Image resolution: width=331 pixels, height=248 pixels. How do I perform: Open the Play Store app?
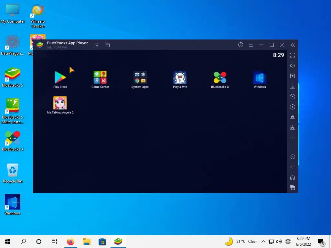[60, 79]
